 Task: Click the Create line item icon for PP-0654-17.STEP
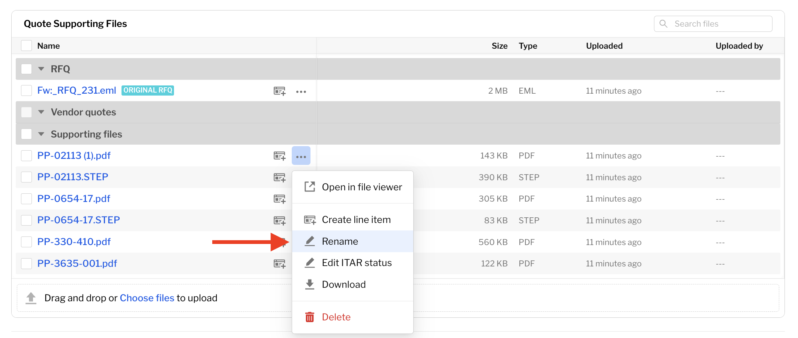[x=279, y=220]
